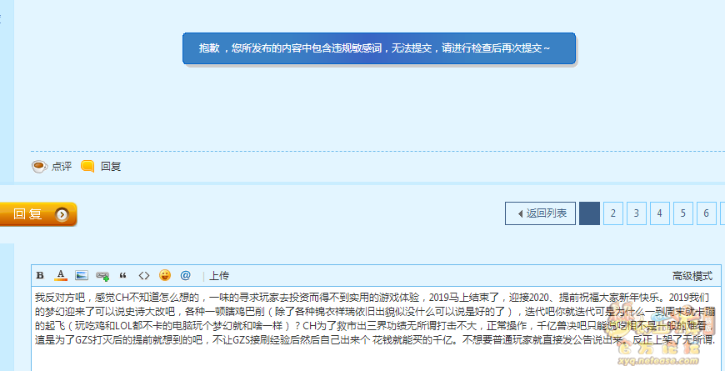Insert a quote block

[123, 275]
